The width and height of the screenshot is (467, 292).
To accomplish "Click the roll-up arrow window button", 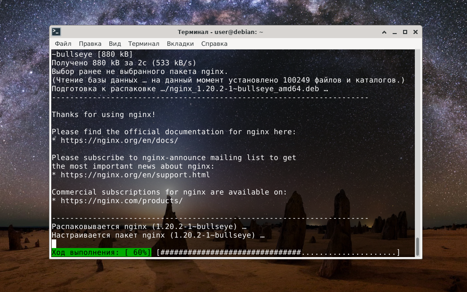I will pyautogui.click(x=384, y=32).
